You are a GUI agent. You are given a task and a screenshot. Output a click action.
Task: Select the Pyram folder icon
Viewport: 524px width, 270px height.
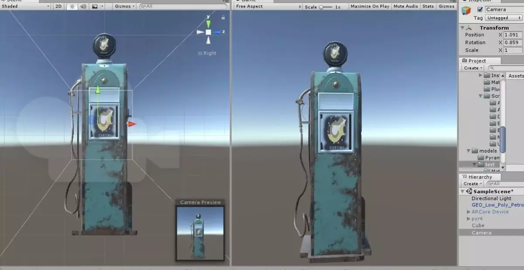481,157
